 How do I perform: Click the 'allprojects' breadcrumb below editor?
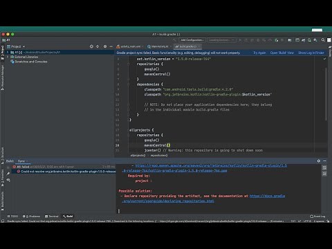pyautogui.click(x=138, y=156)
